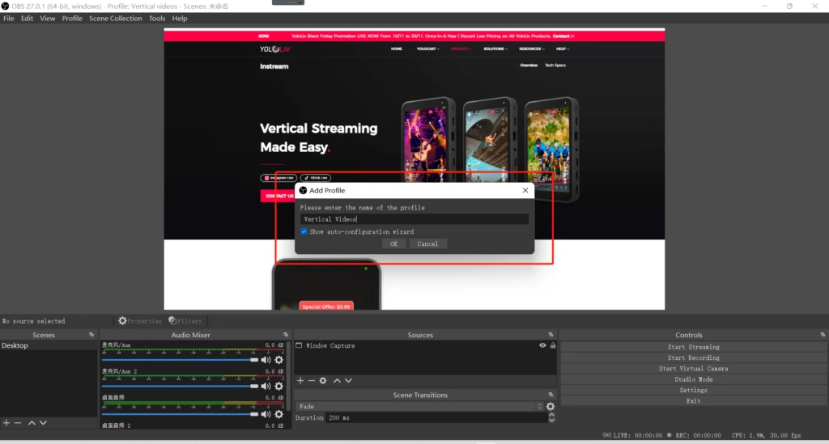Open the Profile menu

[72, 19]
